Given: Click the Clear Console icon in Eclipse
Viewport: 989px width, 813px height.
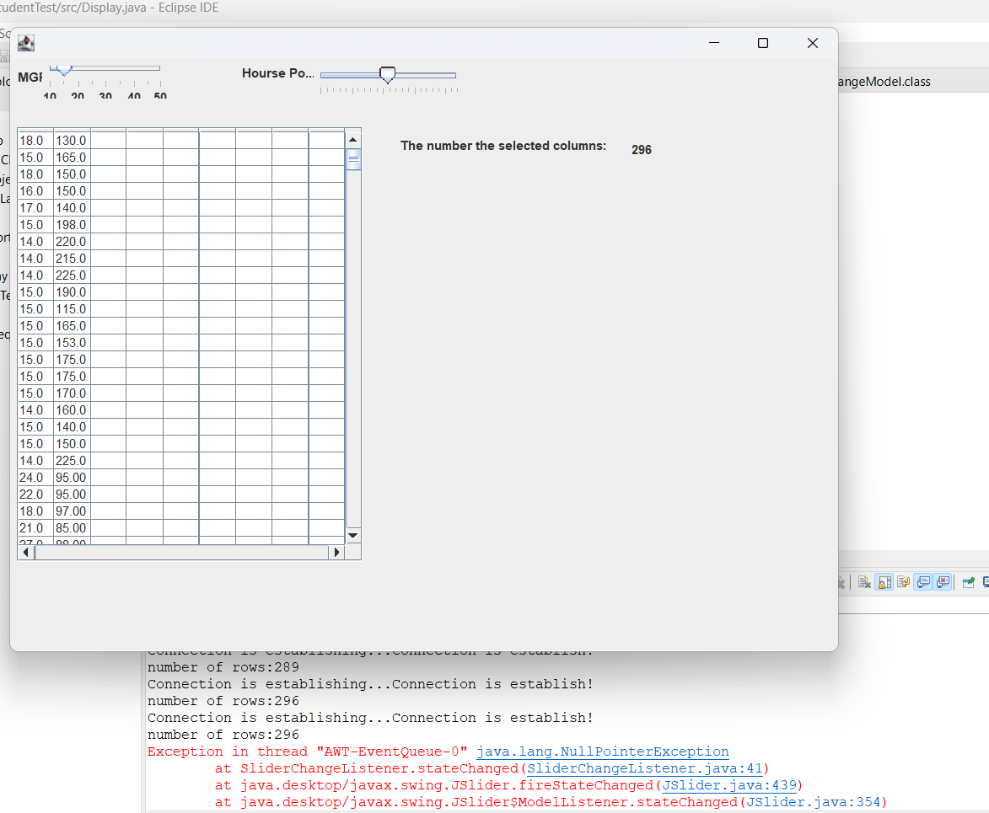Looking at the screenshot, I should click(863, 581).
